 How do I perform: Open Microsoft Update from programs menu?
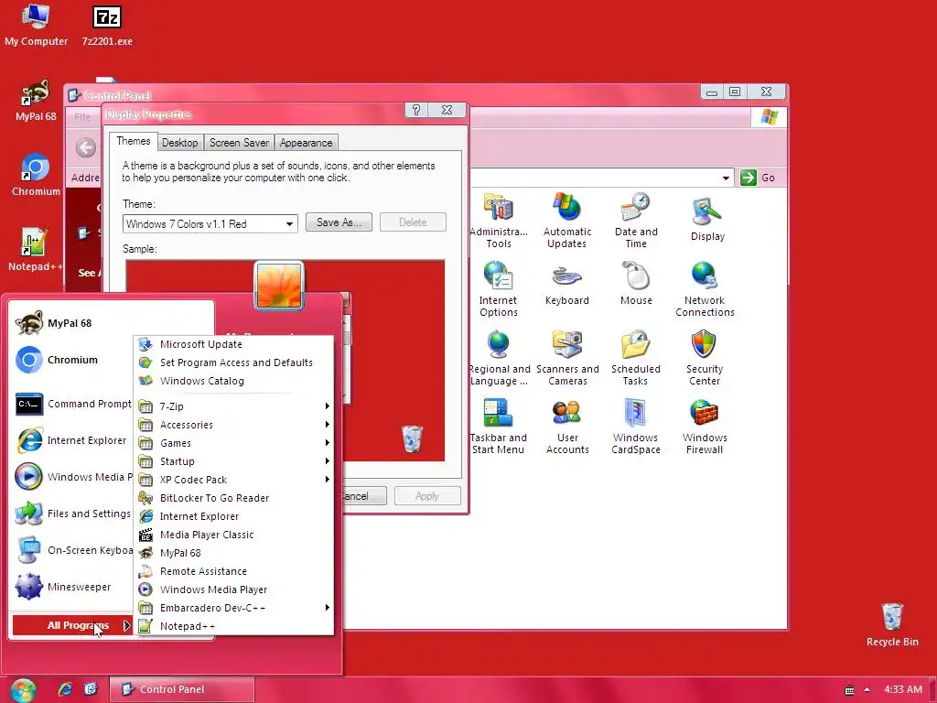click(234, 344)
